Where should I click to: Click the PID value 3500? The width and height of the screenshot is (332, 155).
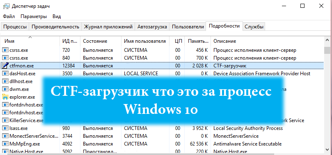[x=67, y=74]
